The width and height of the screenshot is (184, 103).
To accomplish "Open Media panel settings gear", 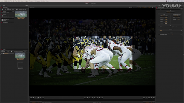I will click(x=26, y=6).
